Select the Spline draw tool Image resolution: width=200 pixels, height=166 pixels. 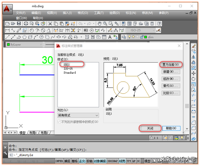pos(53,37)
